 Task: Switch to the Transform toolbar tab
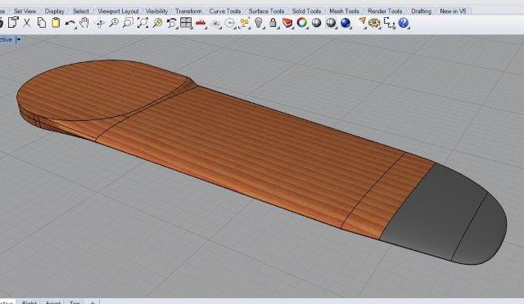[x=188, y=11]
